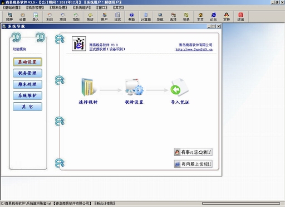Open the 【基础设置】 menu
Screen dimensions: 285x207
point(12,8)
